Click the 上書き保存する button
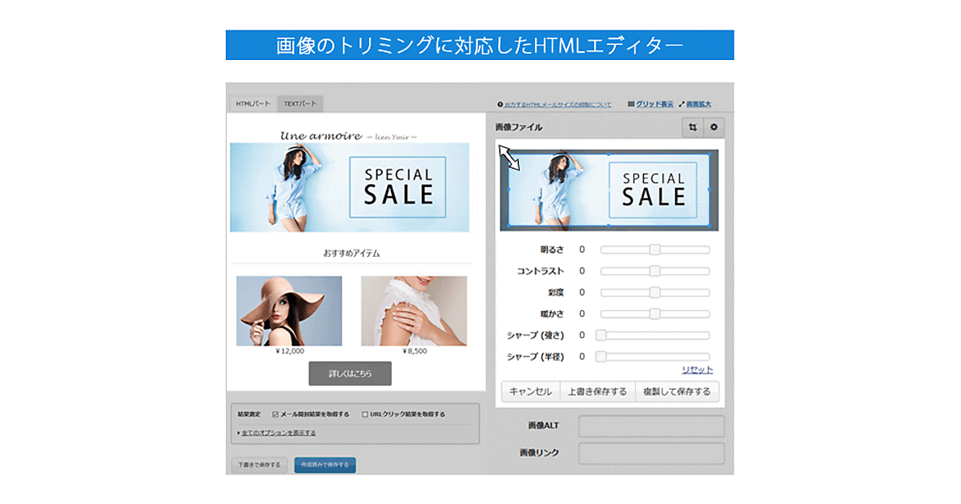Image resolution: width=961 pixels, height=504 pixels. coord(597,391)
